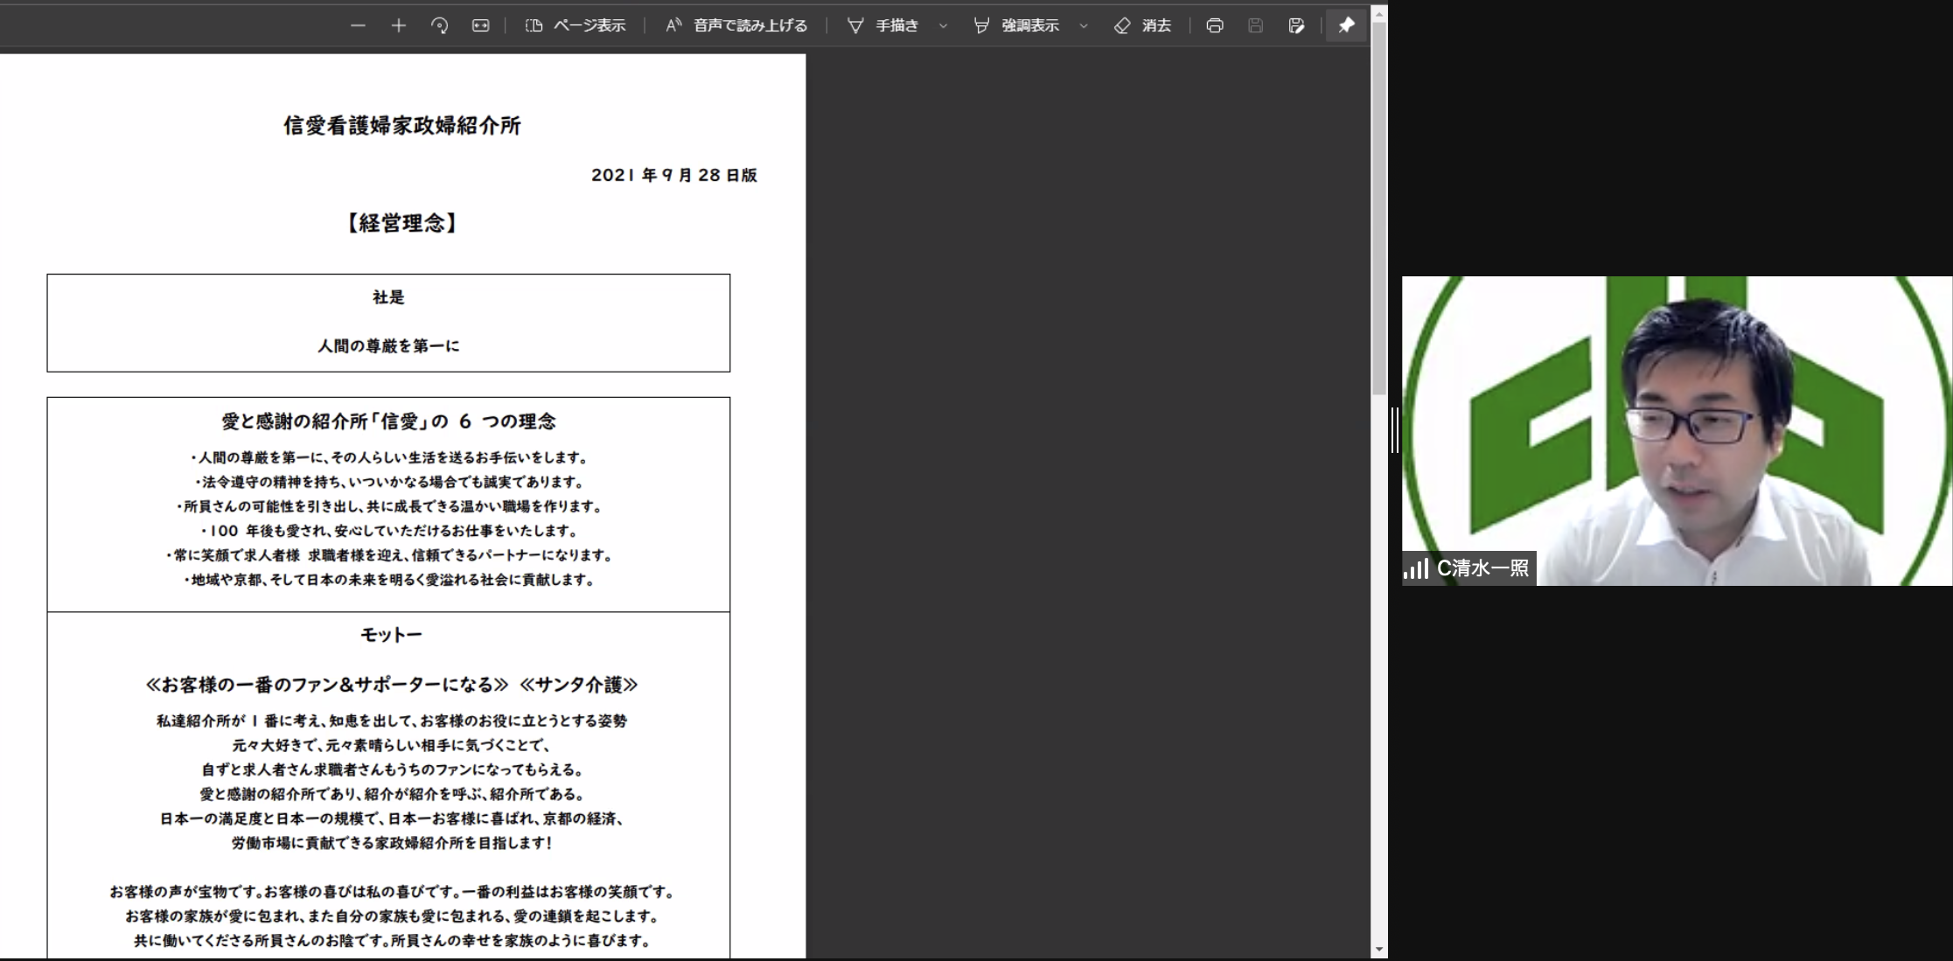This screenshot has width=1953, height=961.
Task: Select the 強調表示 highlight tool
Action: (1016, 25)
